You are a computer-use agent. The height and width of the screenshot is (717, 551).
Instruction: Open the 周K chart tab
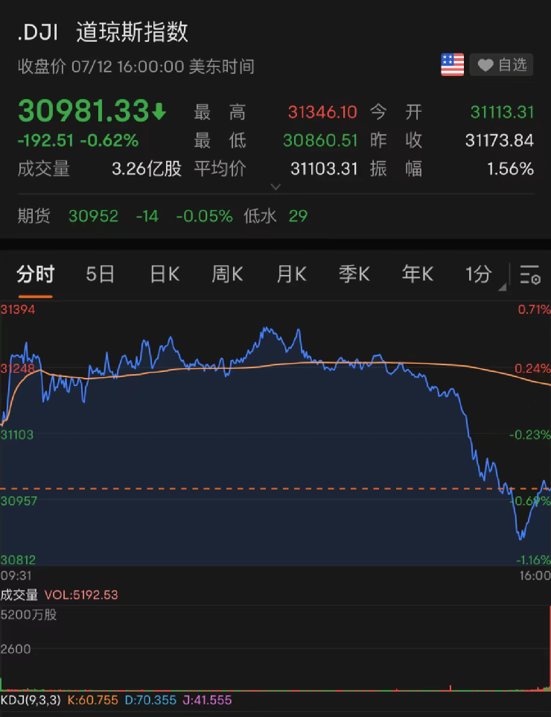click(227, 274)
